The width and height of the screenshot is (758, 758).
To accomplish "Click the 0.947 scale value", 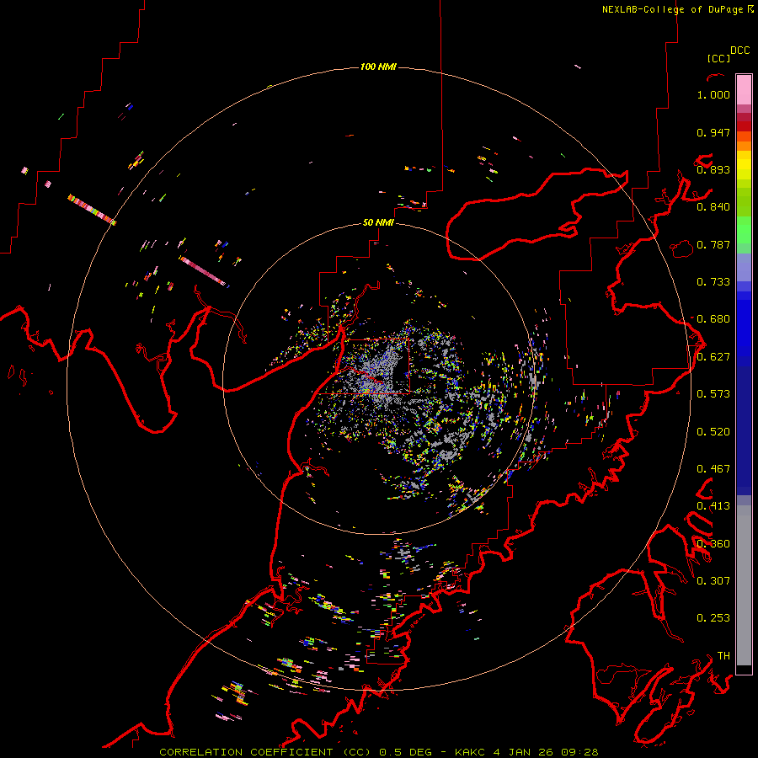I will (x=713, y=132).
